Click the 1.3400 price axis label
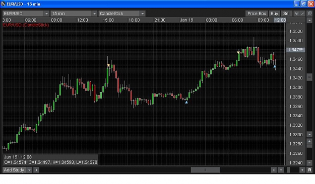 coord(296,87)
